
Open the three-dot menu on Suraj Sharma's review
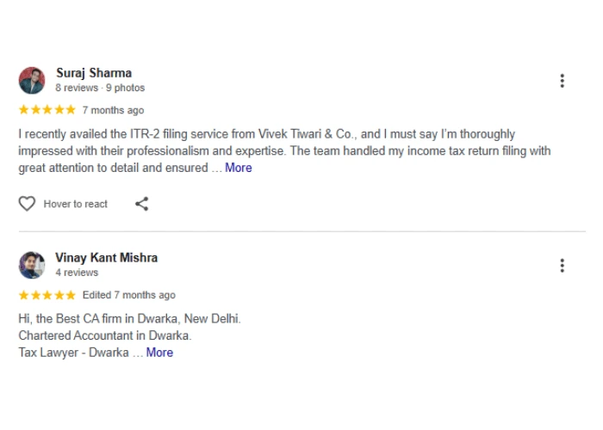pyautogui.click(x=562, y=81)
